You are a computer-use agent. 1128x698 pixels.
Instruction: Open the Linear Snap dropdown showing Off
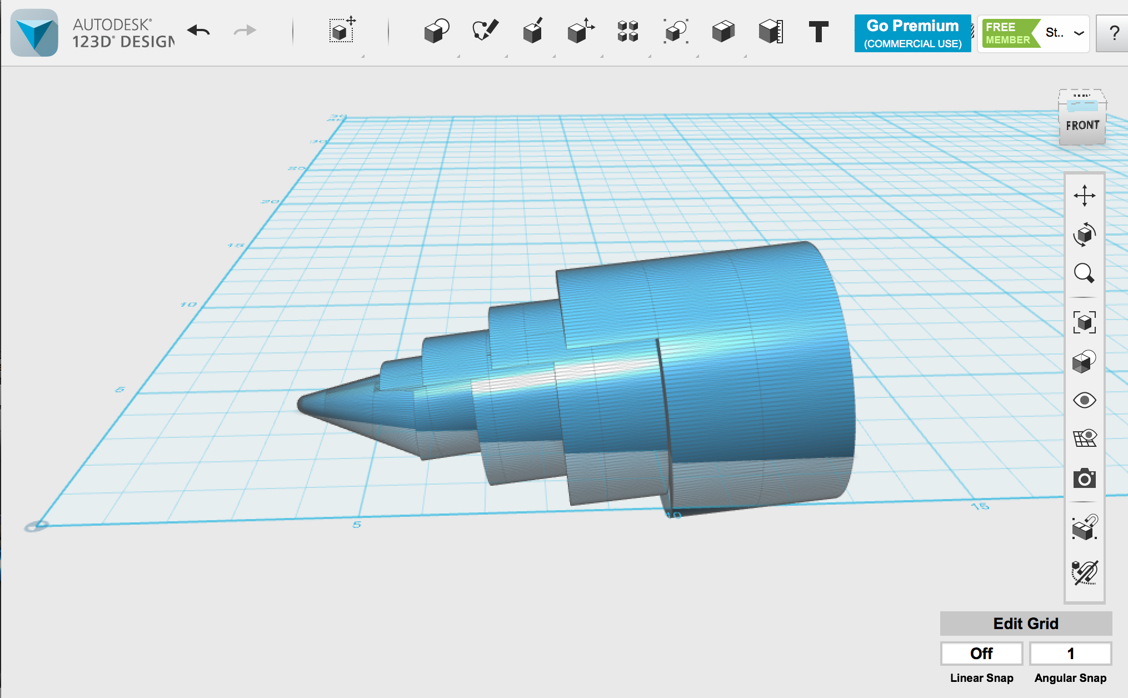pyautogui.click(x=981, y=654)
